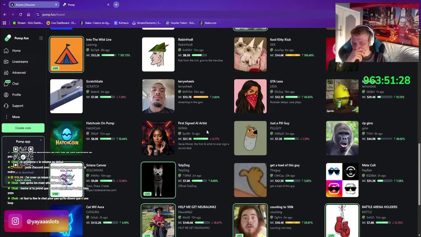Viewport: 421px width, 237px height.
Task: Click the browser back arrow
Action: pyautogui.click(x=5, y=14)
